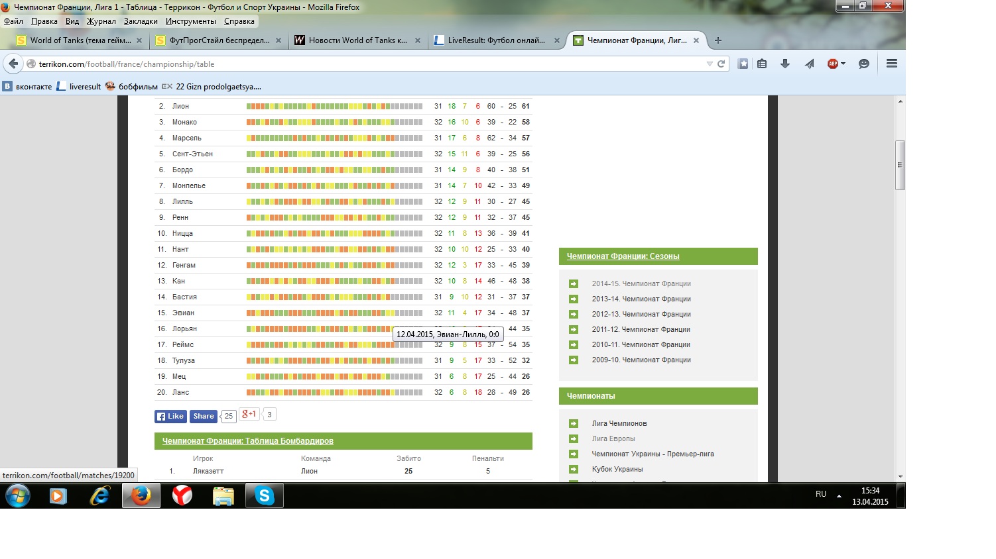
Task: Click the page vertical scrollbar thumb
Action: click(900, 165)
